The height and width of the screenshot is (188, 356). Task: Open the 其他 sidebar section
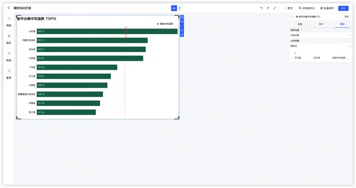point(9,57)
